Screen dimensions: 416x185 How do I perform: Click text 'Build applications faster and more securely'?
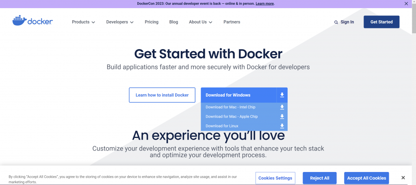point(169,67)
